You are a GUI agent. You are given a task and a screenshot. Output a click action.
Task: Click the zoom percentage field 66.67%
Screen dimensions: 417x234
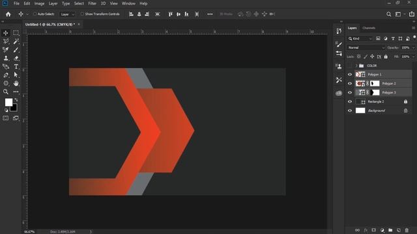point(29,232)
